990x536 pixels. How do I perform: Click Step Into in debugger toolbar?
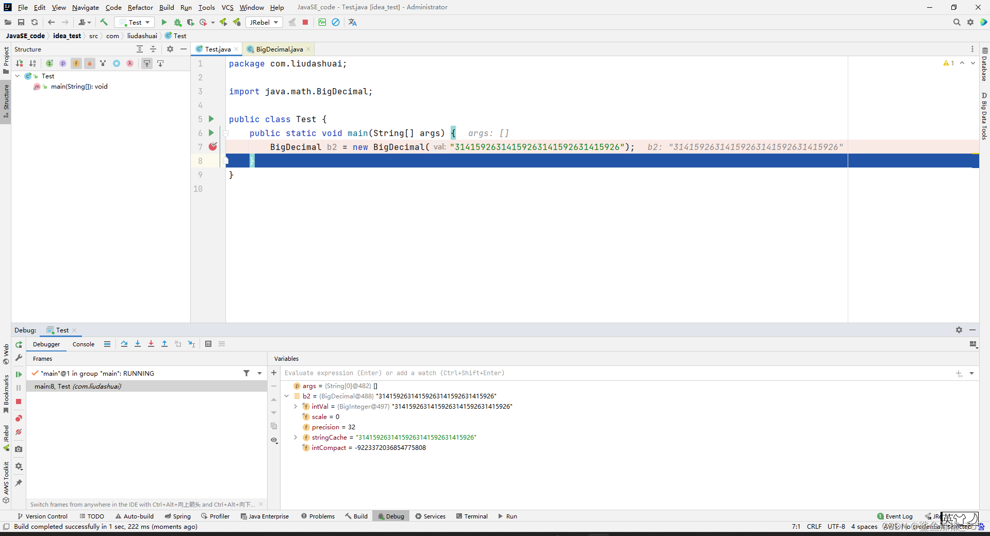coord(138,344)
